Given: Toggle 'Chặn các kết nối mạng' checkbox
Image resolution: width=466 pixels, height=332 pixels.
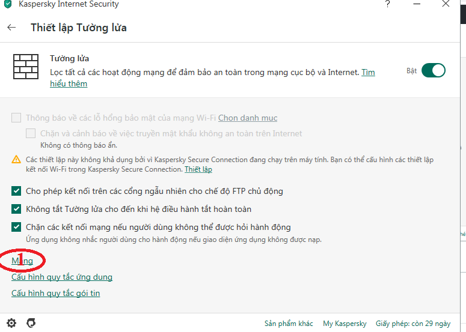Looking at the screenshot, I should [x=16, y=227].
